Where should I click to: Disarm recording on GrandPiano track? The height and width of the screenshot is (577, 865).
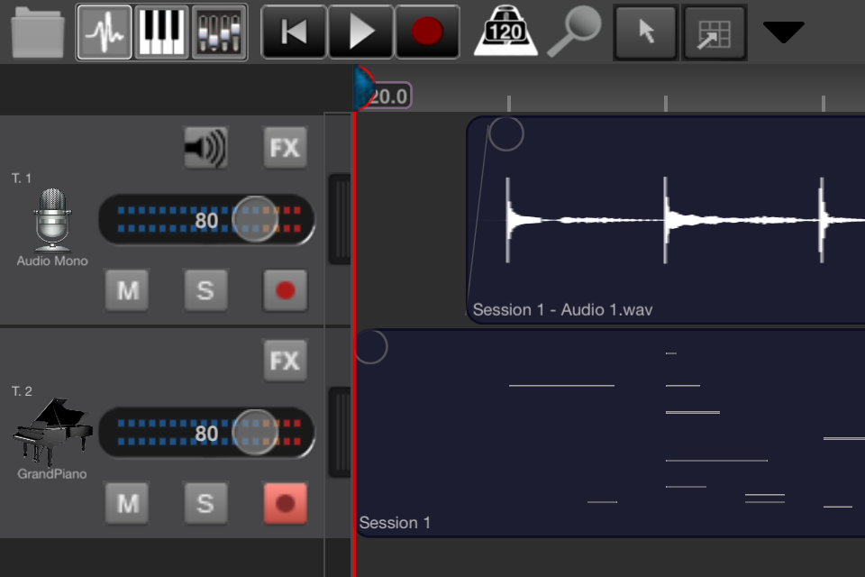coord(285,504)
